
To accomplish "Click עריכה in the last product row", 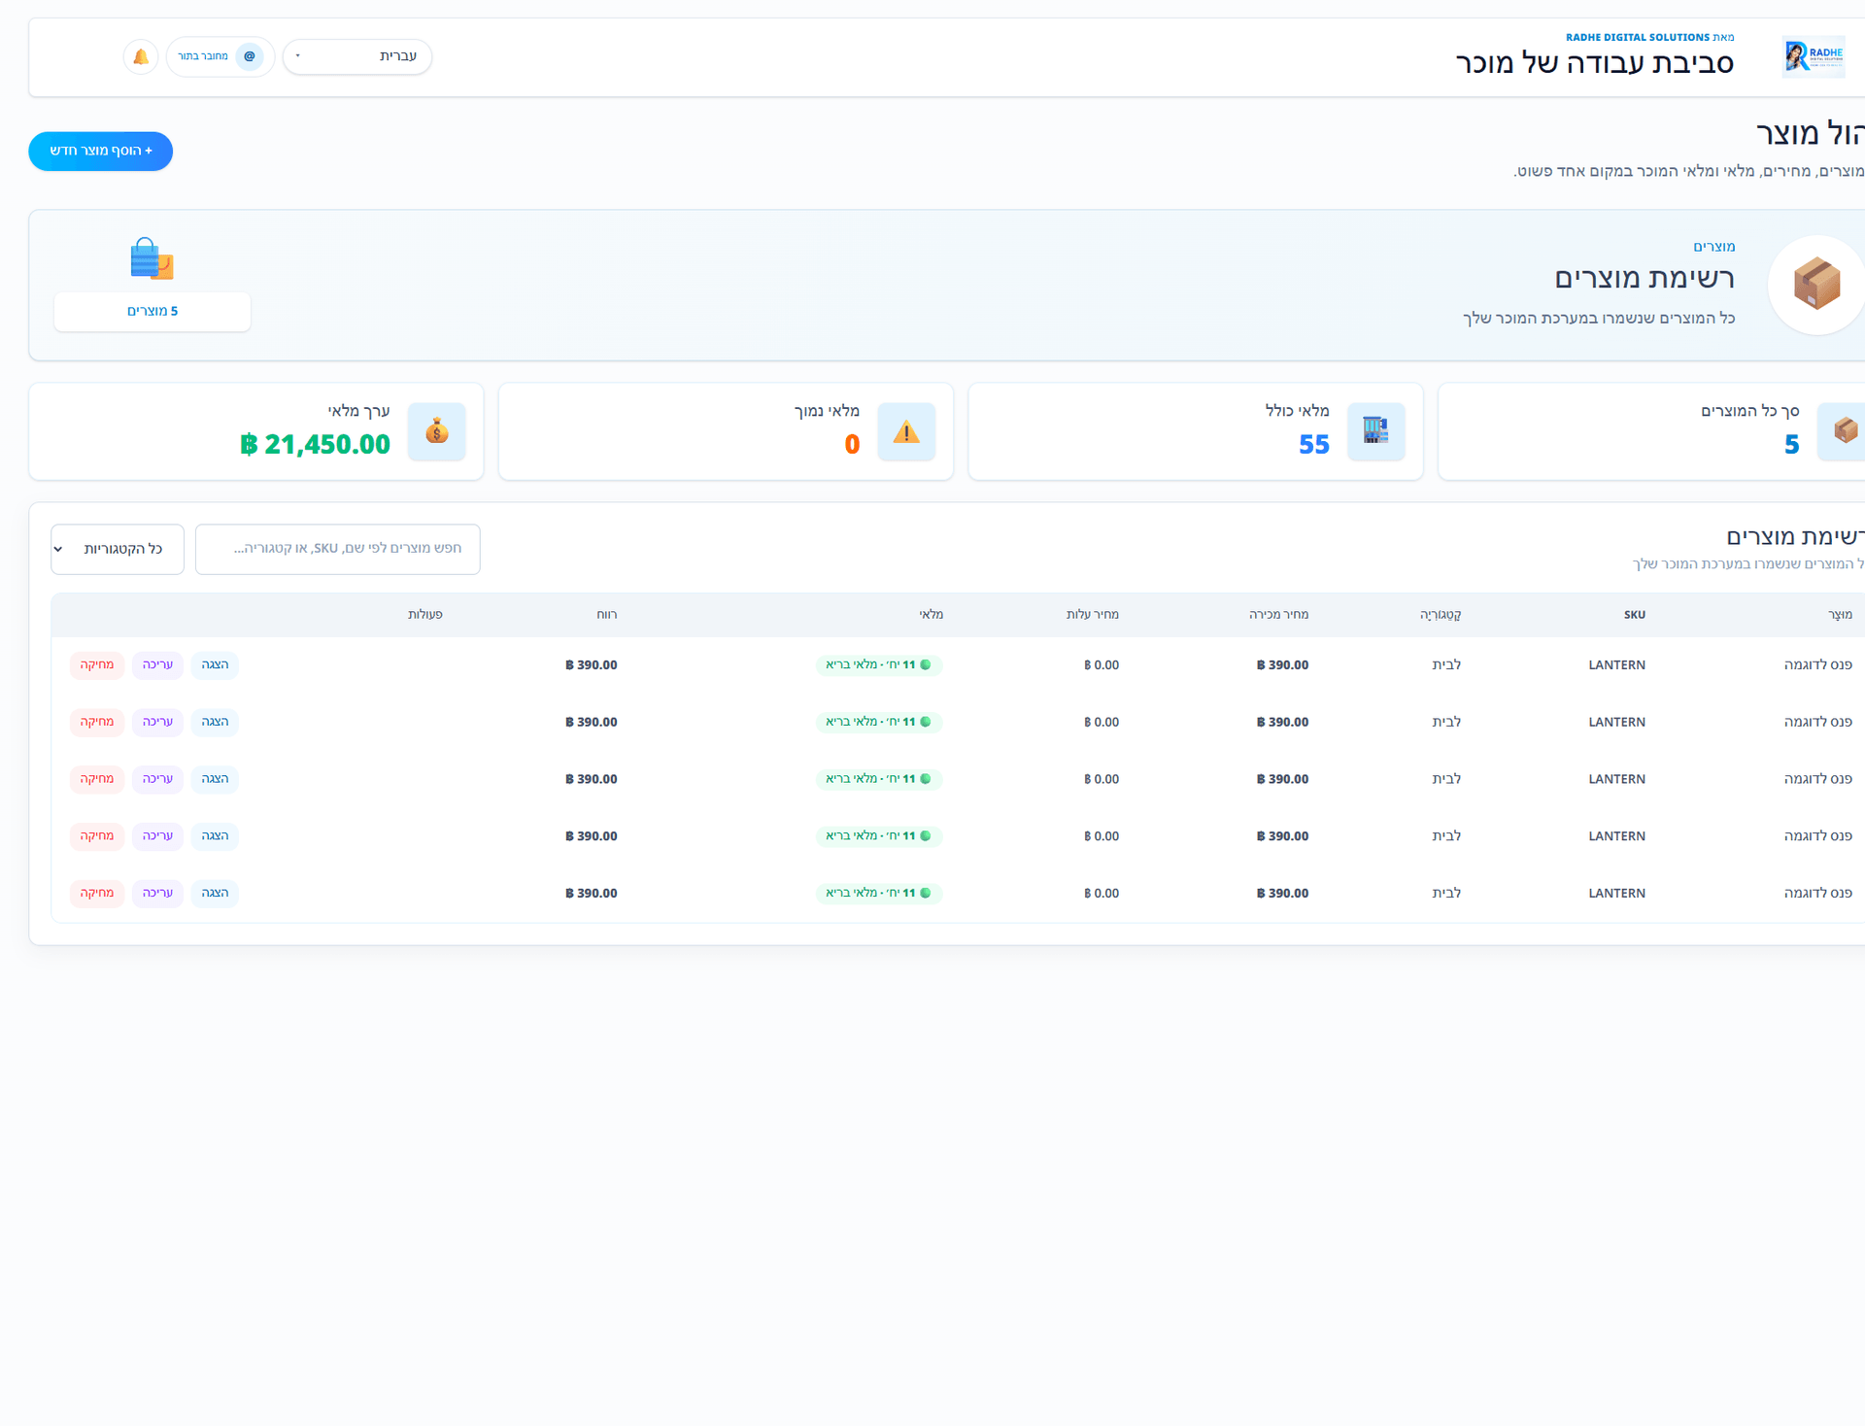I will [x=157, y=893].
